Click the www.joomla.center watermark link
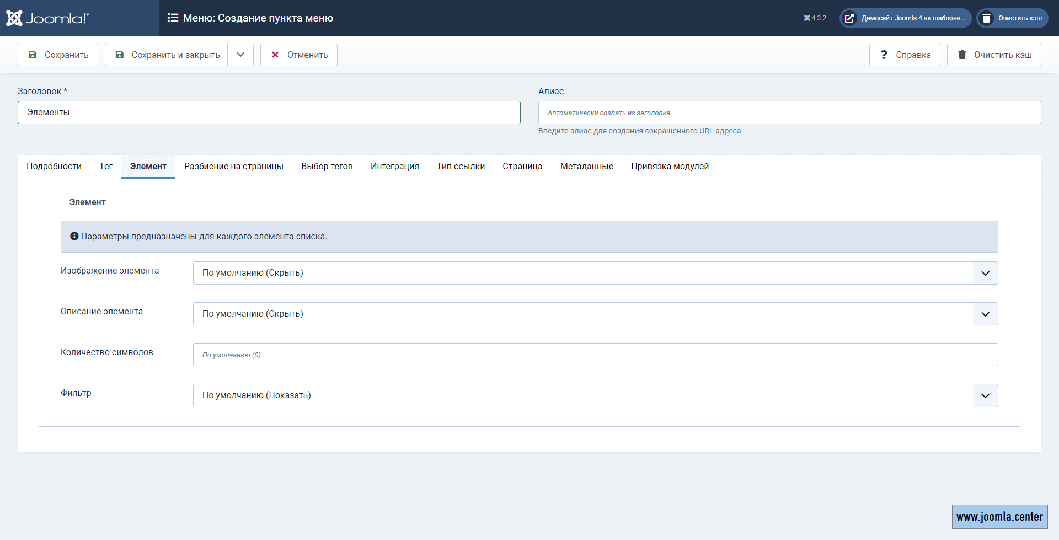The width and height of the screenshot is (1059, 540). [999, 517]
